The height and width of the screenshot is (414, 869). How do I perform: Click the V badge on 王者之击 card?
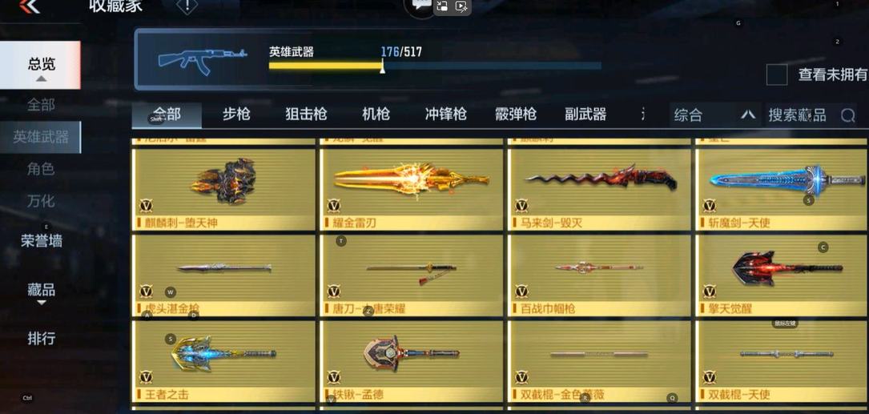[146, 377]
